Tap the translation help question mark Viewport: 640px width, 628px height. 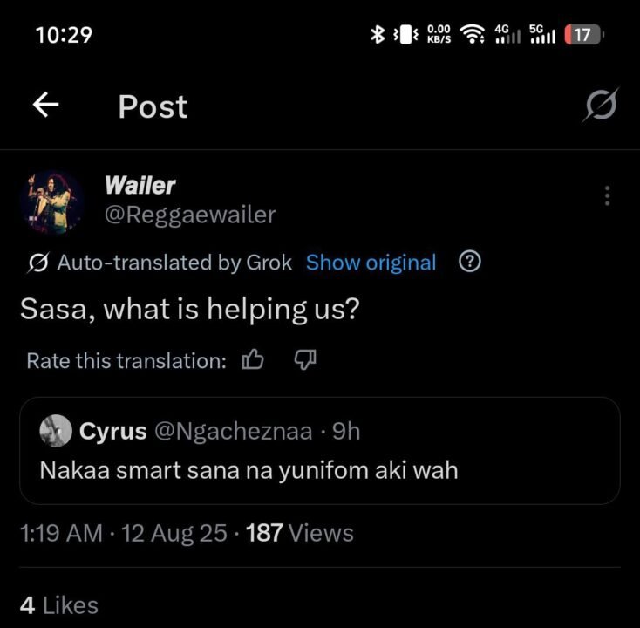point(469,262)
